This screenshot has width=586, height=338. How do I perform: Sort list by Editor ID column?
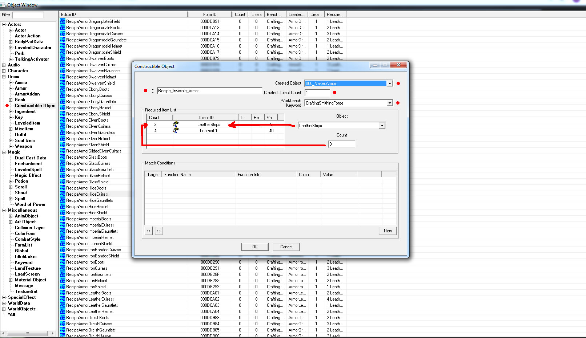123,15
